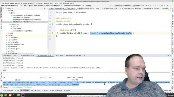174x97 pixels.
Task: Open the TODO tool window
Action: click(x=17, y=91)
